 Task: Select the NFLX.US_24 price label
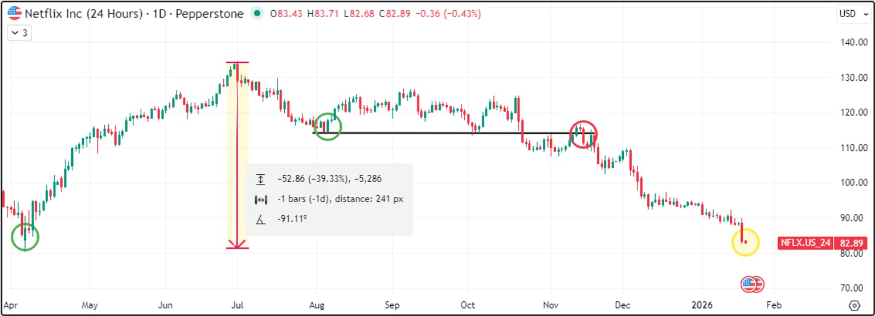coord(805,243)
